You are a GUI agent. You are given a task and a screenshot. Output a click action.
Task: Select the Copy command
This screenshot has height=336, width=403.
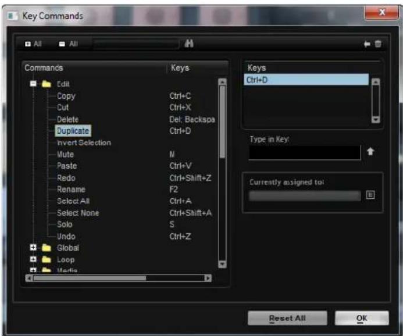tap(66, 96)
